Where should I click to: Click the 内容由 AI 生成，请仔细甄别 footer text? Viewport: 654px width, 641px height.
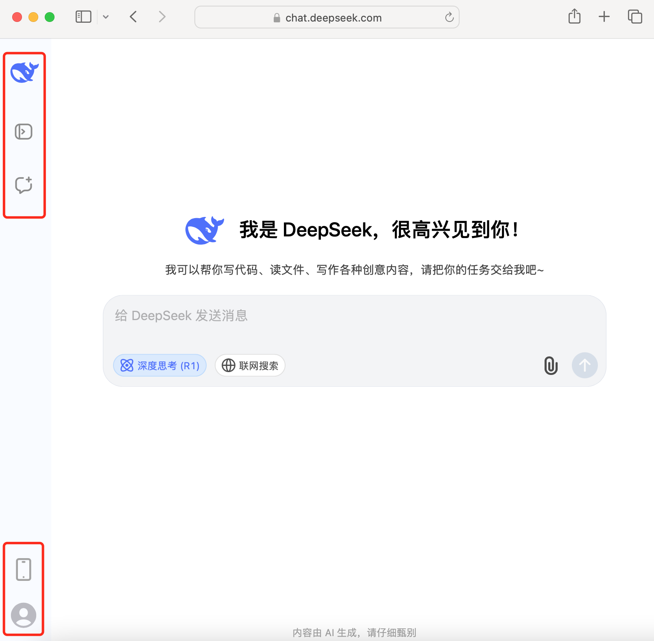354,632
